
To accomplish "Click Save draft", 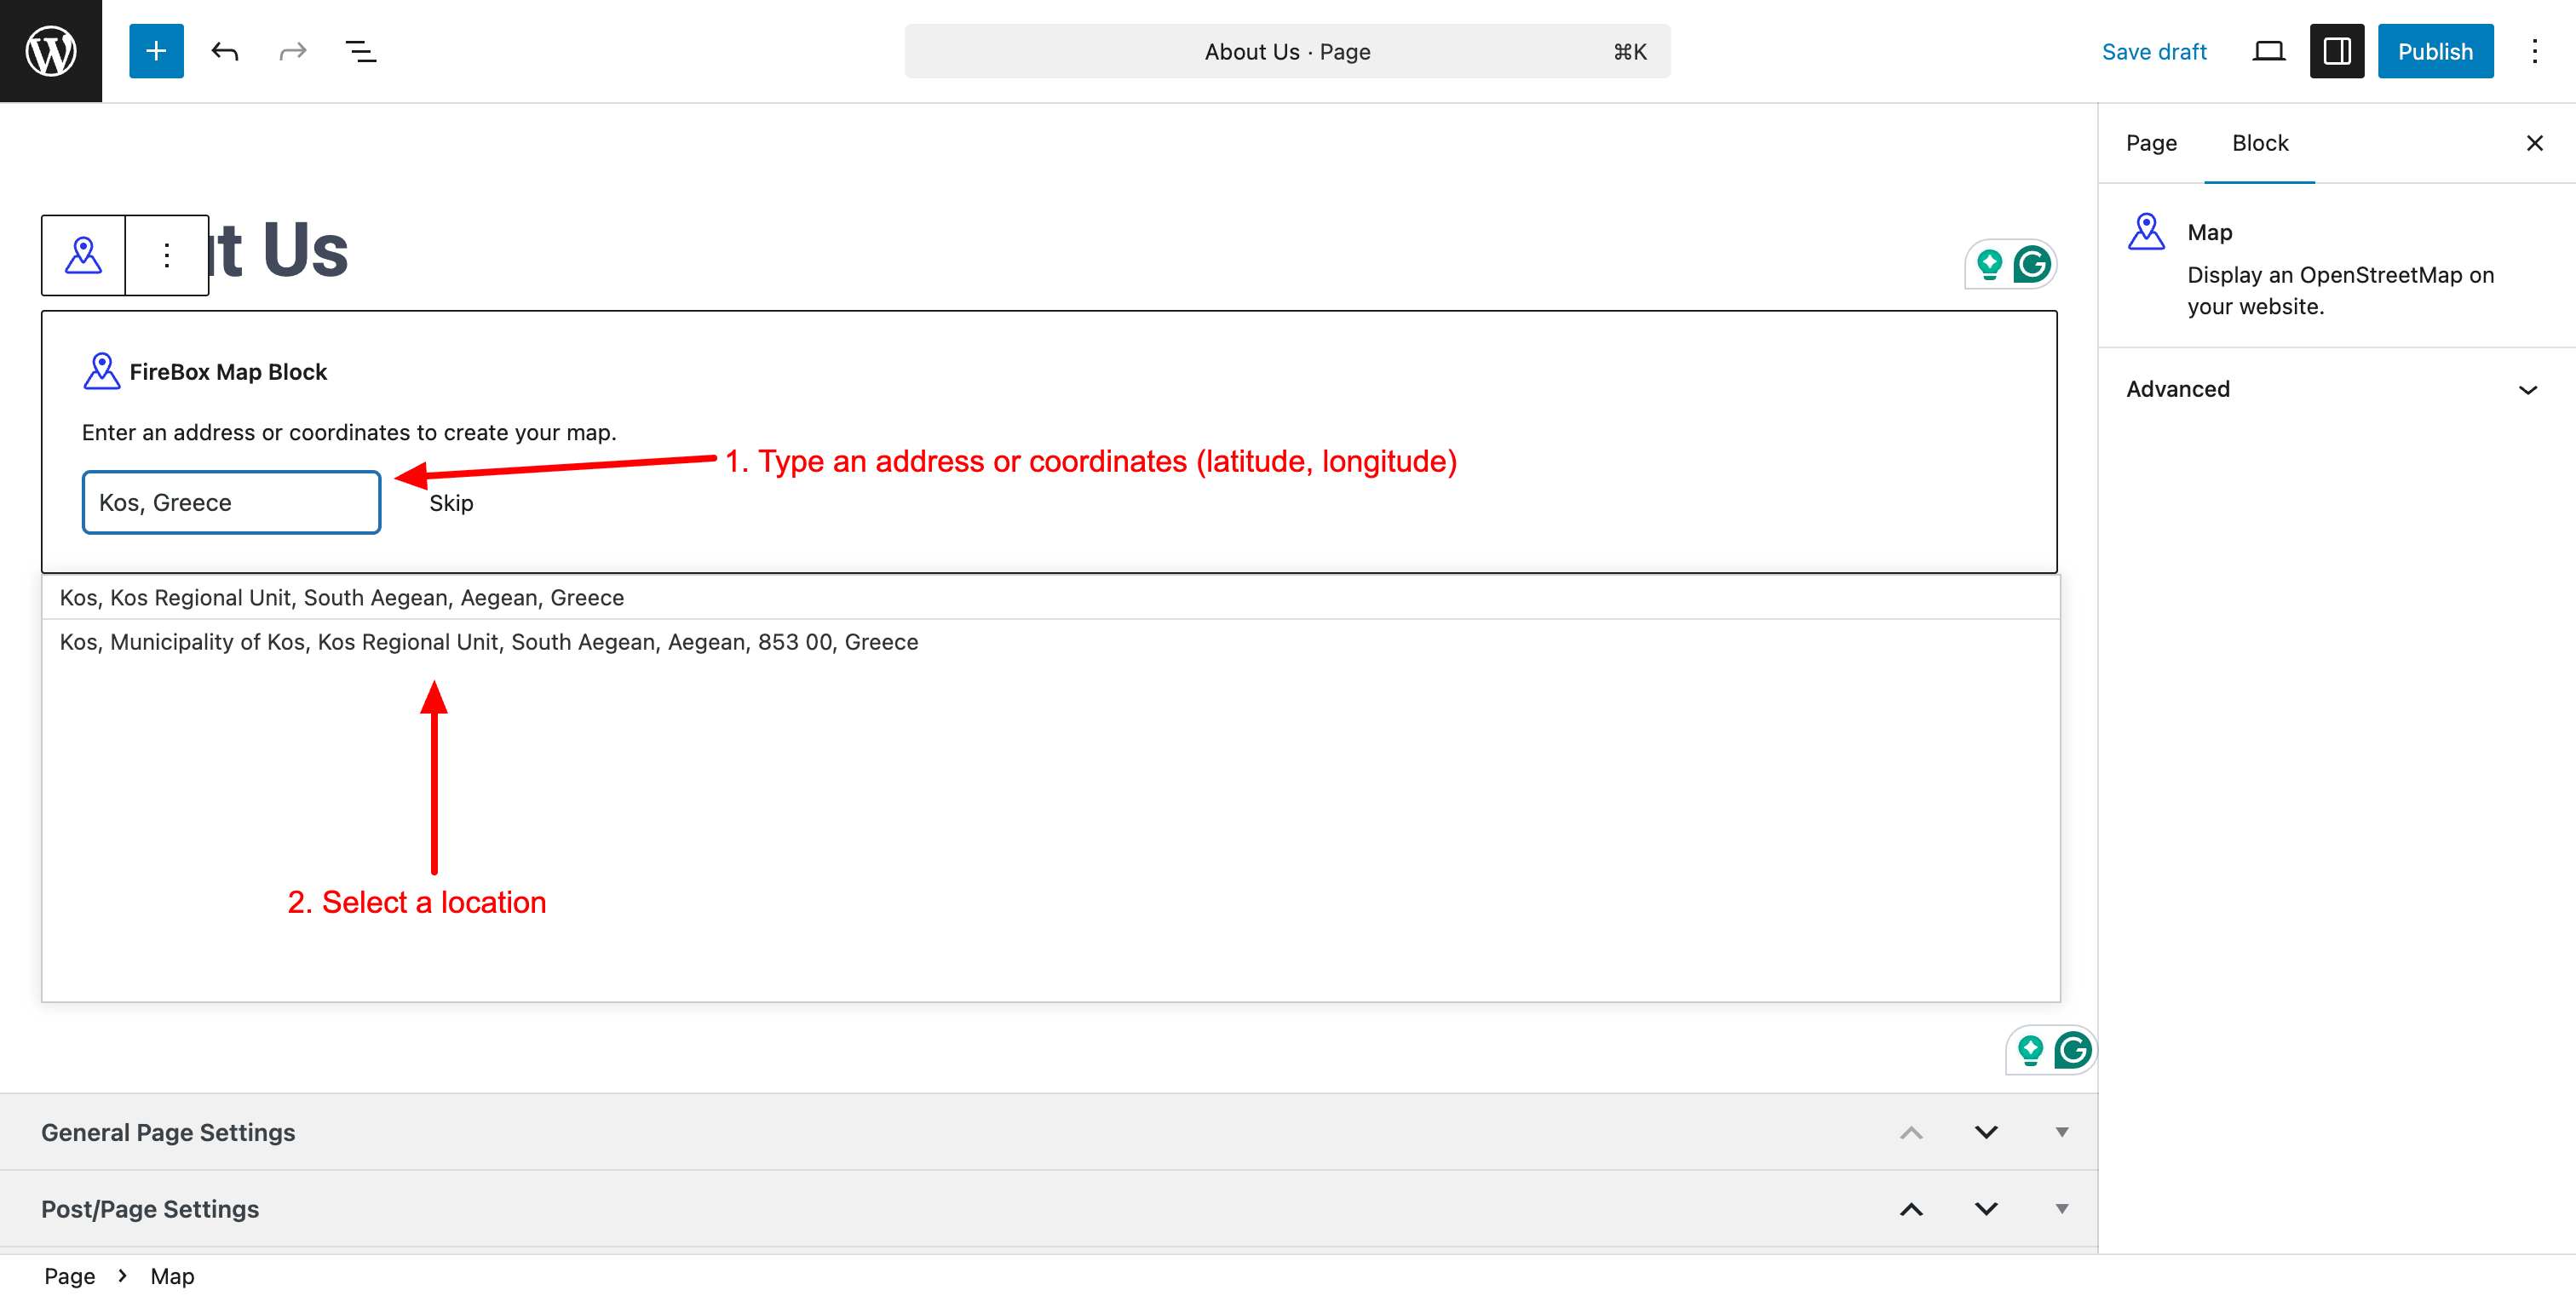I will coord(2154,51).
